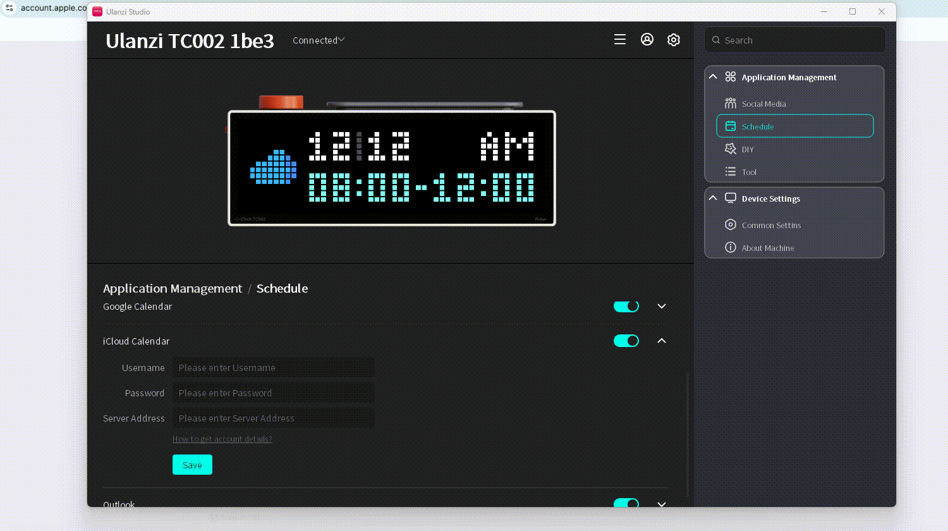Open the user account icon

click(x=647, y=40)
